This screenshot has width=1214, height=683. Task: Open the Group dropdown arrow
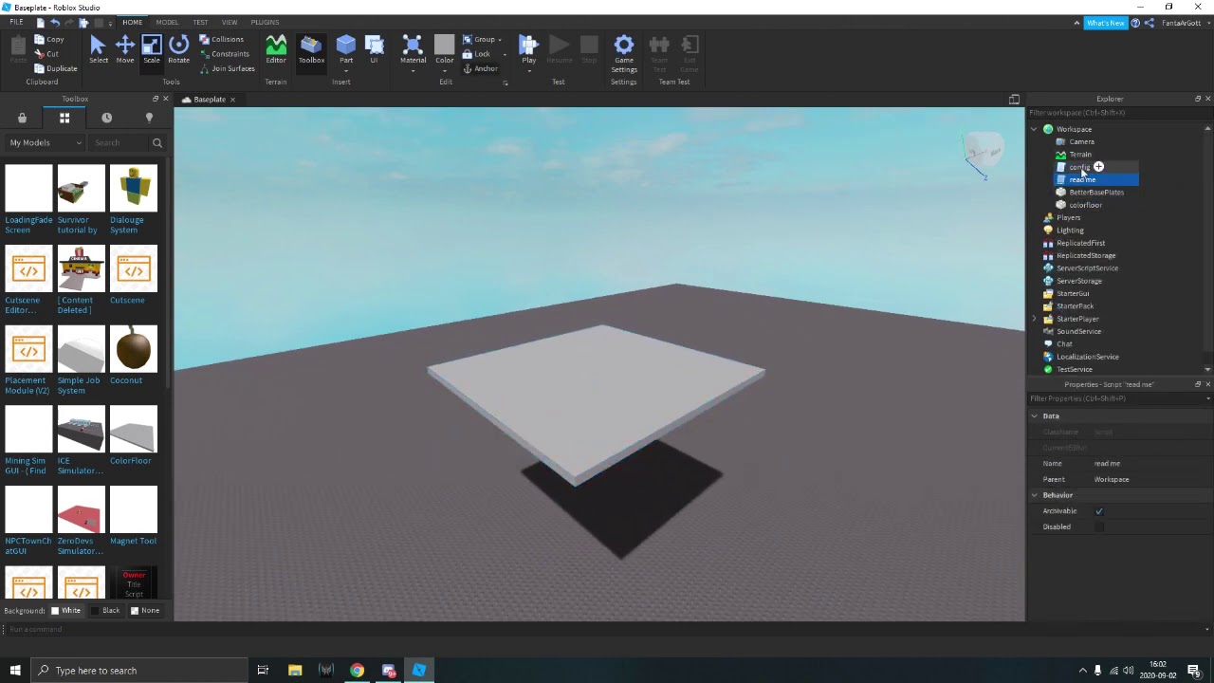[502, 40]
